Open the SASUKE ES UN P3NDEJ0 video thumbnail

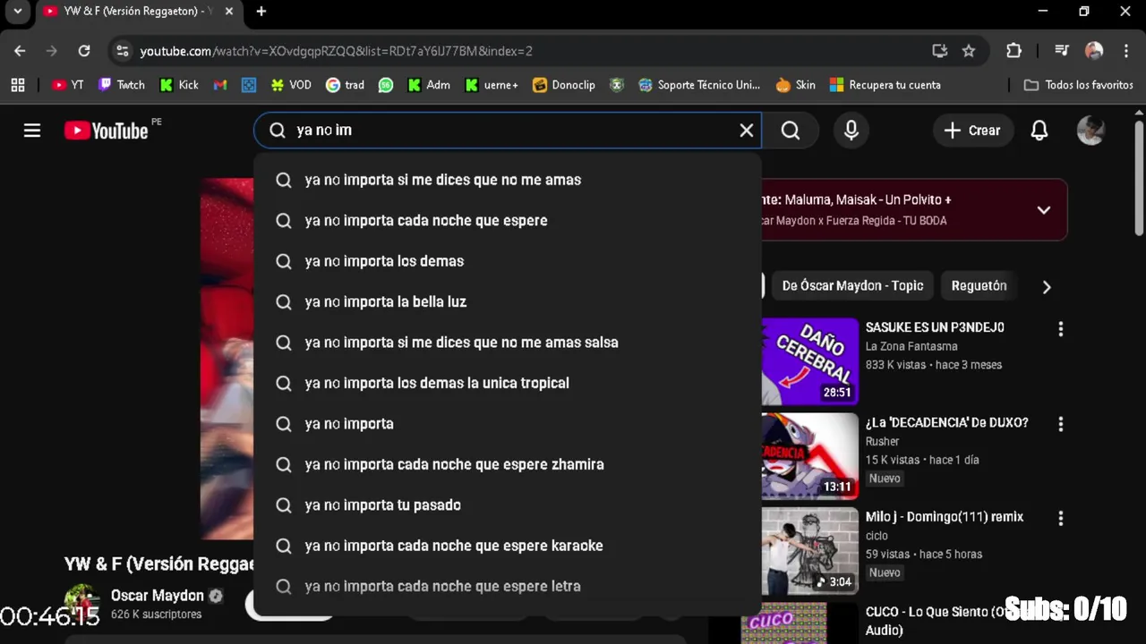[810, 361]
